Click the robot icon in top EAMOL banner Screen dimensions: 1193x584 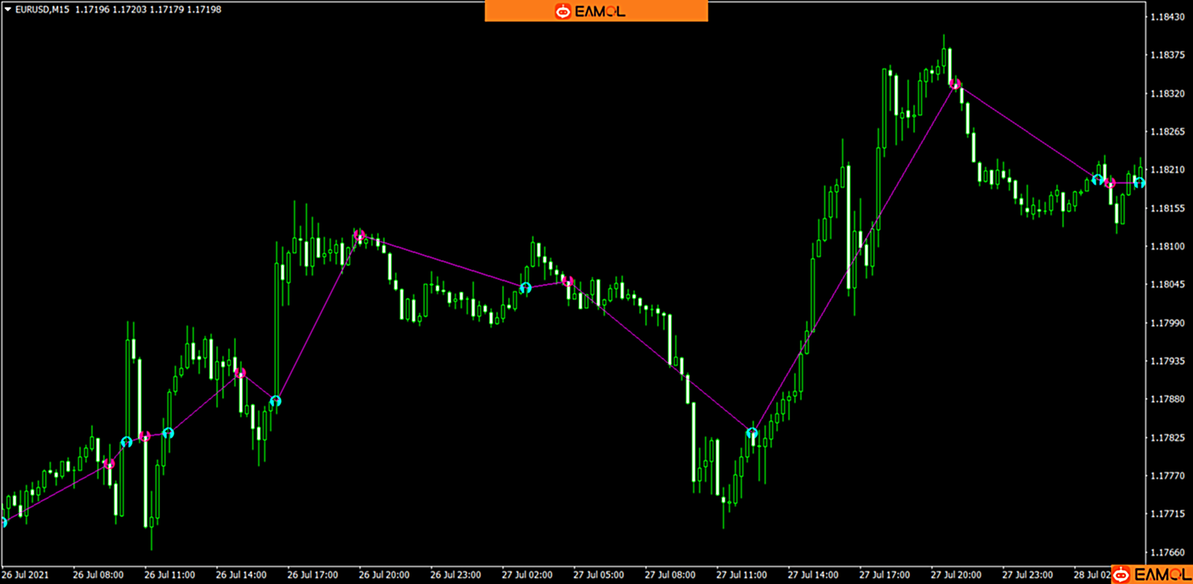point(563,11)
